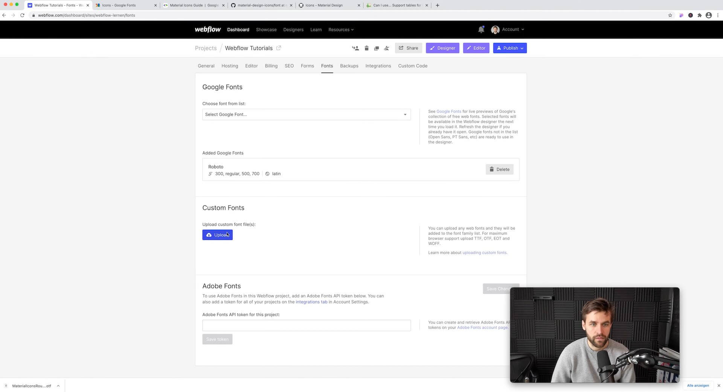This screenshot has width=723, height=392.
Task: Open the Icons - Google Fonts browser tab
Action: click(x=124, y=5)
